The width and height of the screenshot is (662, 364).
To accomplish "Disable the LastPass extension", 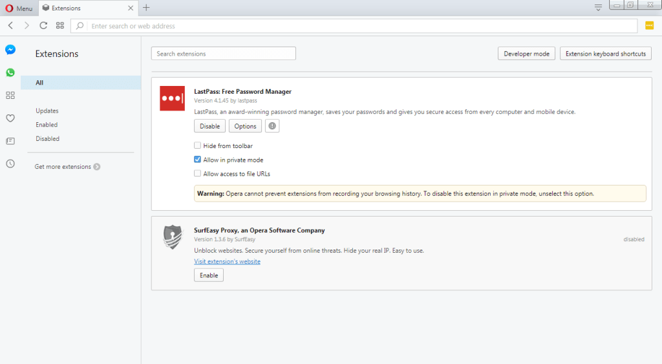I will pos(210,126).
